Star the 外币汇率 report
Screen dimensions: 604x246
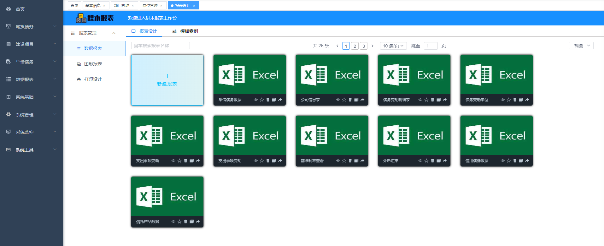coord(426,161)
